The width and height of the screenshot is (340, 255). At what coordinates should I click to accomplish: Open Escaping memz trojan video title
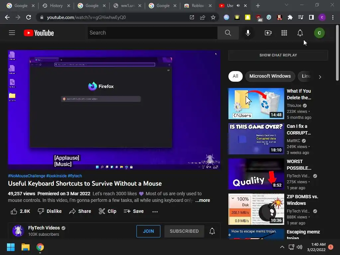click(303, 235)
